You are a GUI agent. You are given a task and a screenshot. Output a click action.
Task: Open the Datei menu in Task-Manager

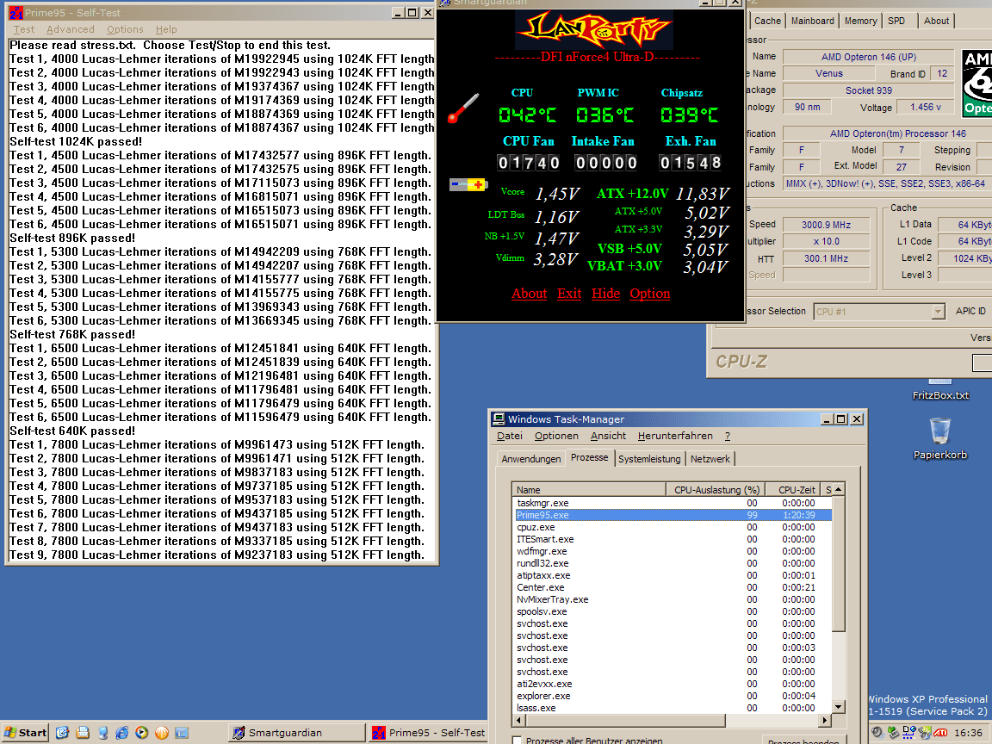click(x=509, y=436)
